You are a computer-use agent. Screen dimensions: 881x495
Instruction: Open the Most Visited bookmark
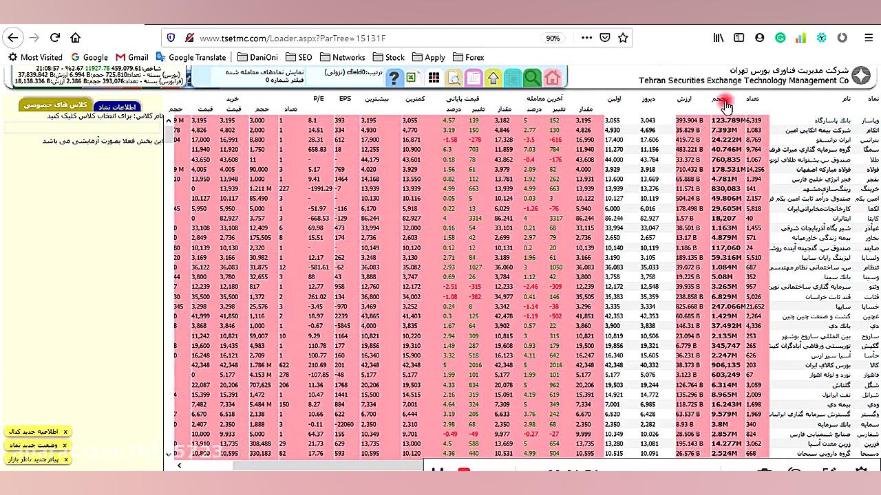coord(35,58)
